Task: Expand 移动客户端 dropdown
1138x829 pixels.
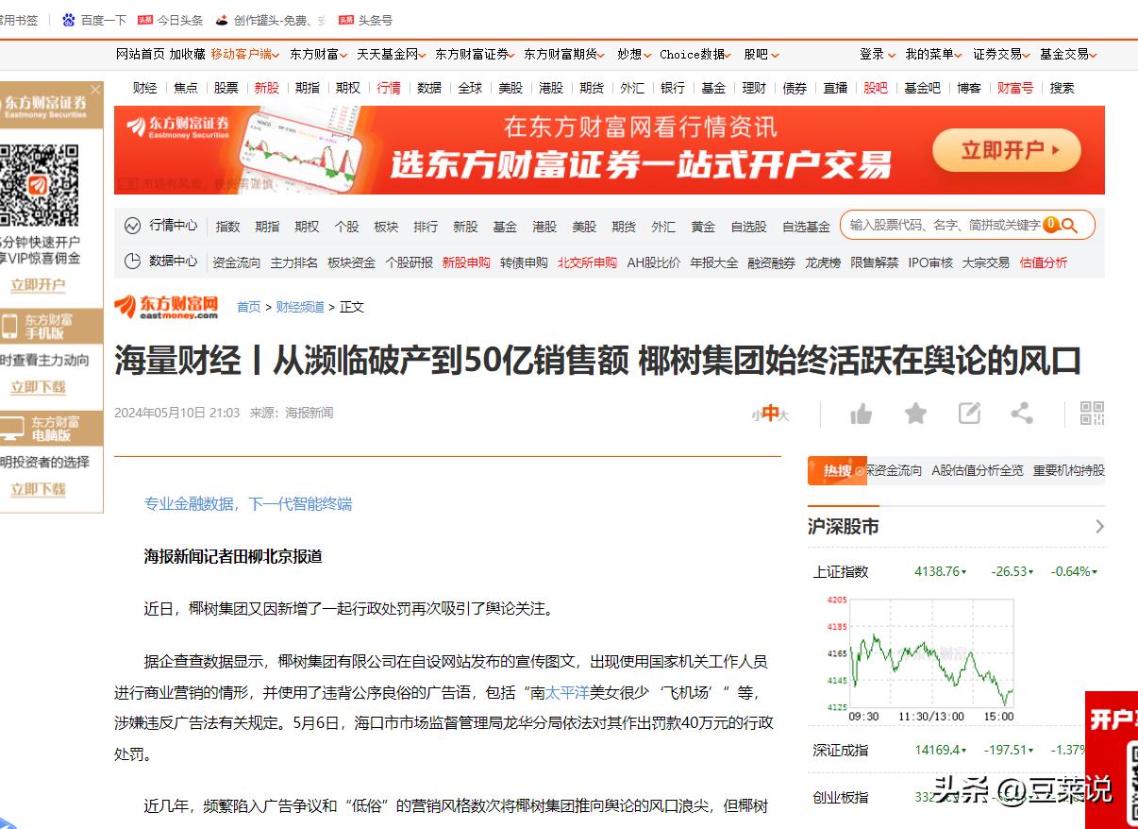Action: point(244,54)
